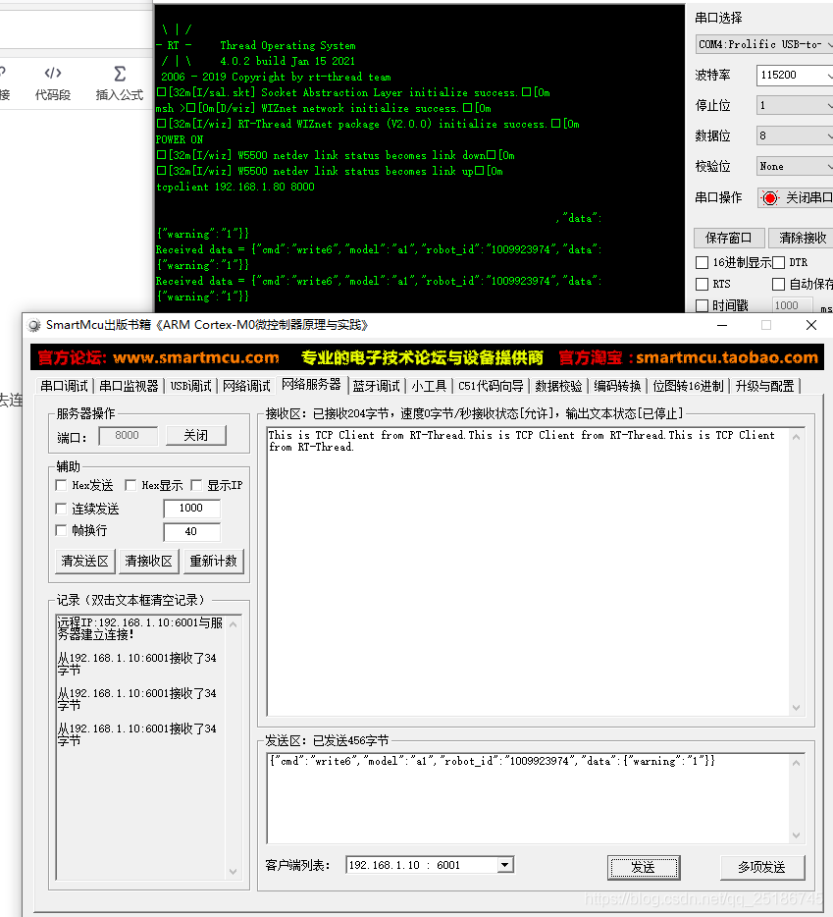
Task: Click the clear receive (清除接收) button in serial tool
Action: (x=802, y=238)
